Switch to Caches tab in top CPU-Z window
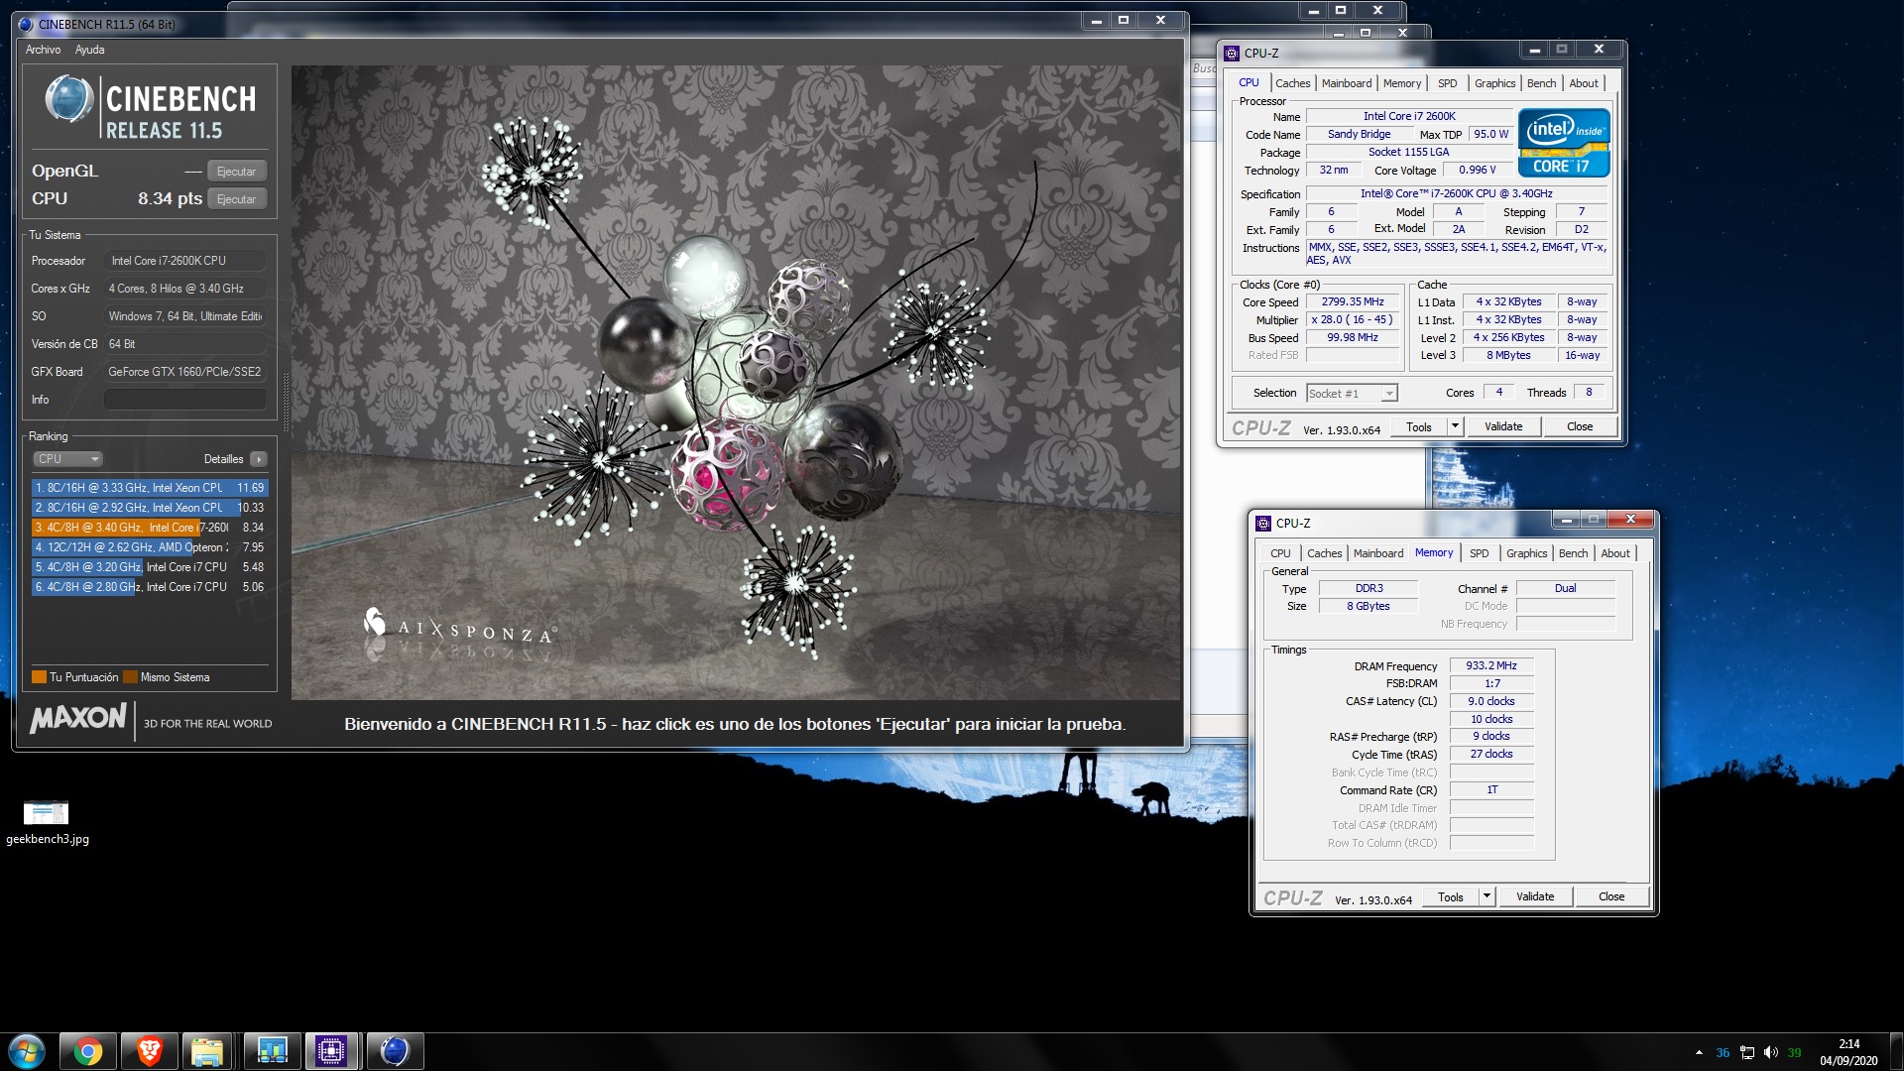Image resolution: width=1904 pixels, height=1071 pixels. pos(1292,83)
